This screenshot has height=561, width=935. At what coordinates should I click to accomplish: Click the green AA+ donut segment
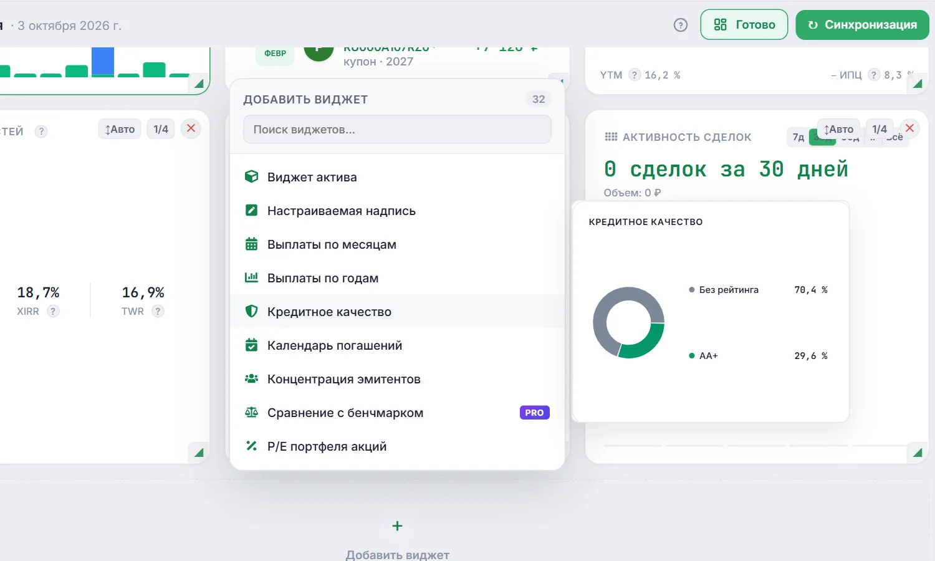(646, 345)
